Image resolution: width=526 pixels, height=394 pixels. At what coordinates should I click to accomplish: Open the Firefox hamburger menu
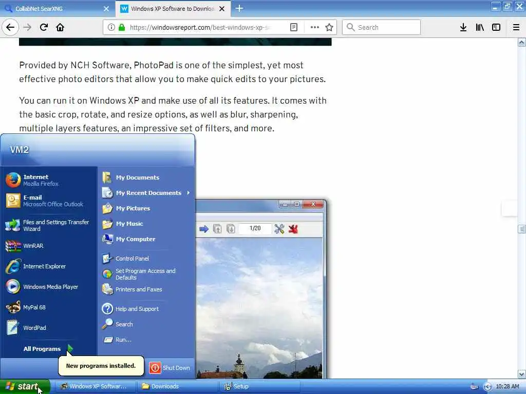516,27
